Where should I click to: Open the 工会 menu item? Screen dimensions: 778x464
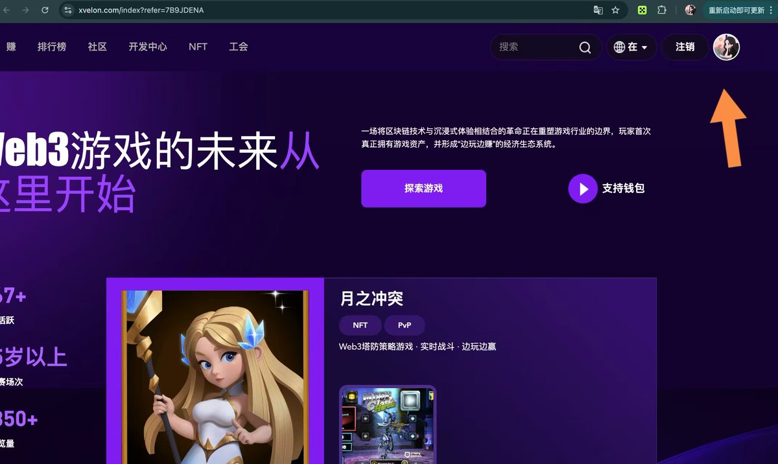pyautogui.click(x=239, y=47)
